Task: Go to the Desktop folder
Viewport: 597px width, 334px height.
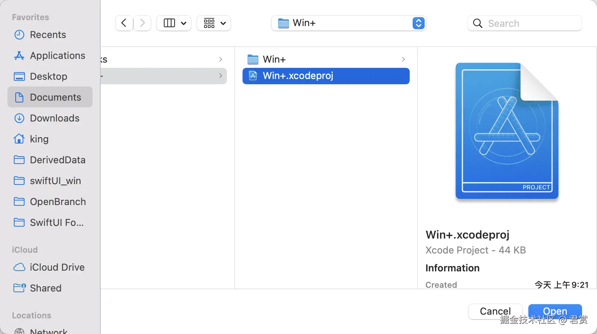Action: [x=50, y=76]
